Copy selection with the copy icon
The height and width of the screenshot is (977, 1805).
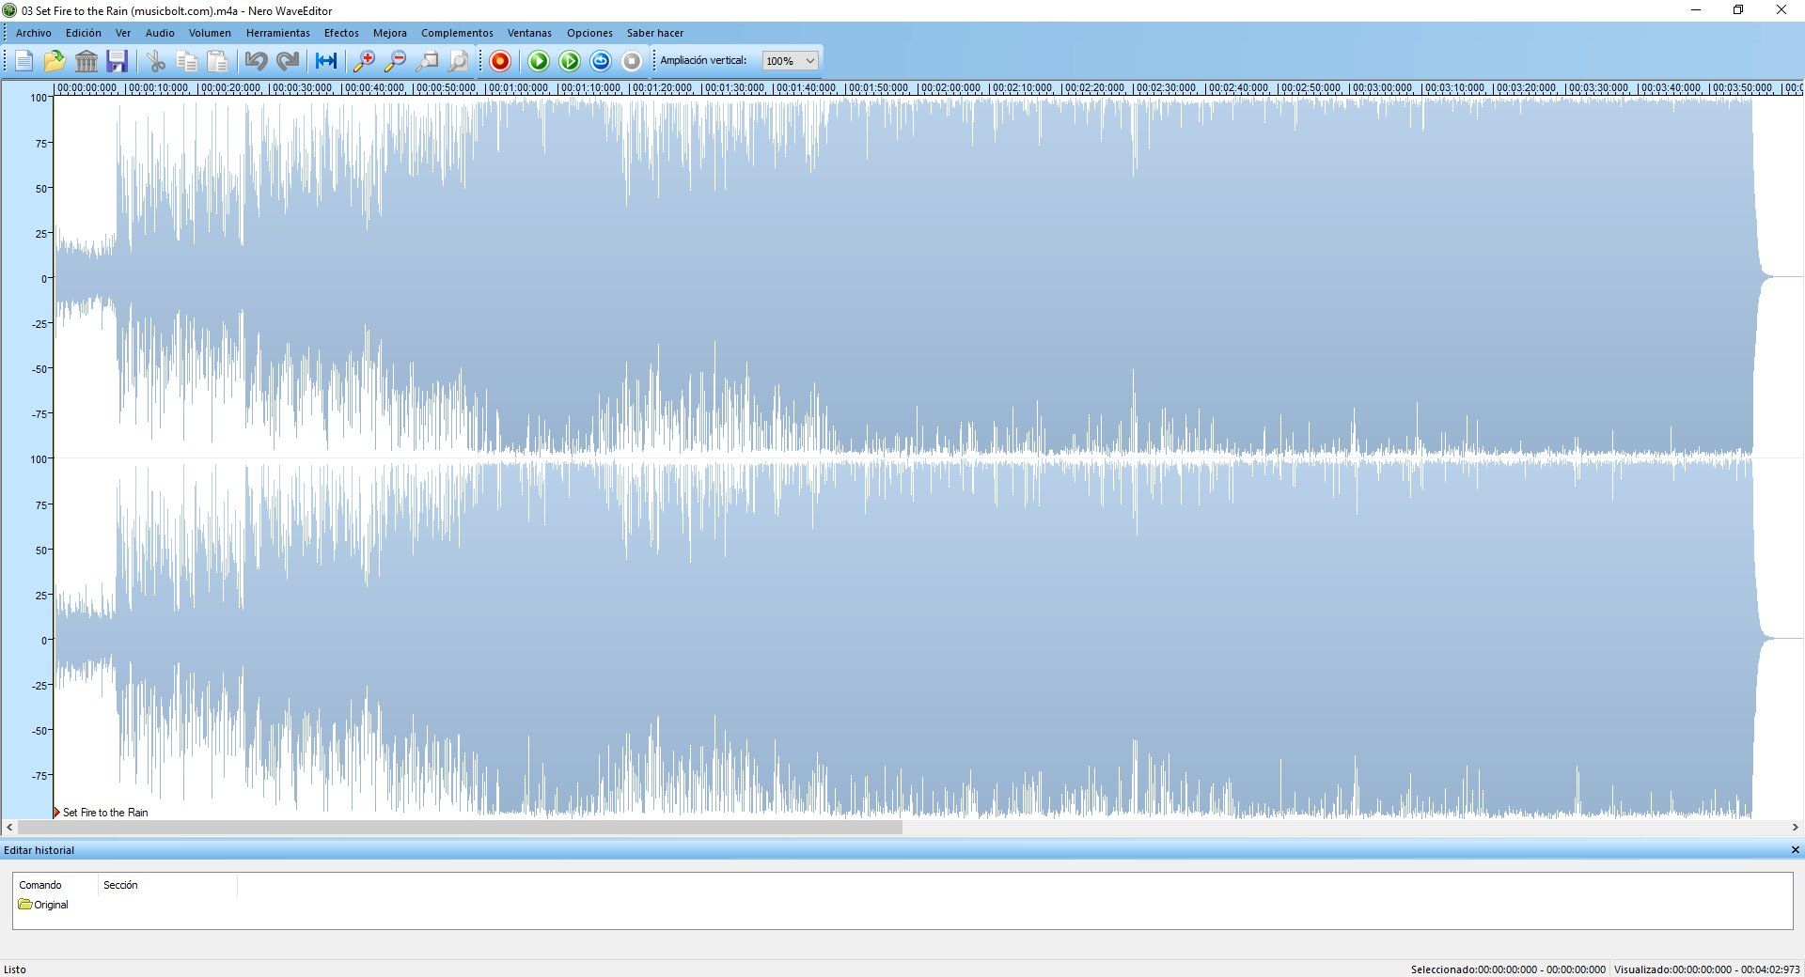(x=187, y=61)
